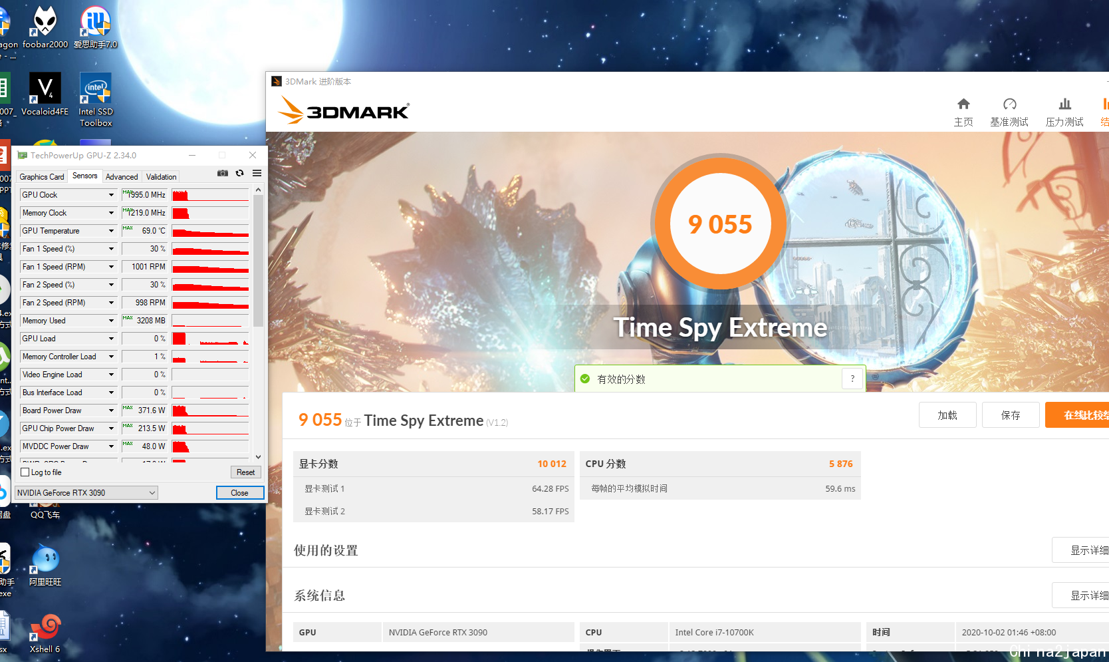Click the 3DMark logo in header
The image size is (1109, 662).
pyautogui.click(x=343, y=110)
